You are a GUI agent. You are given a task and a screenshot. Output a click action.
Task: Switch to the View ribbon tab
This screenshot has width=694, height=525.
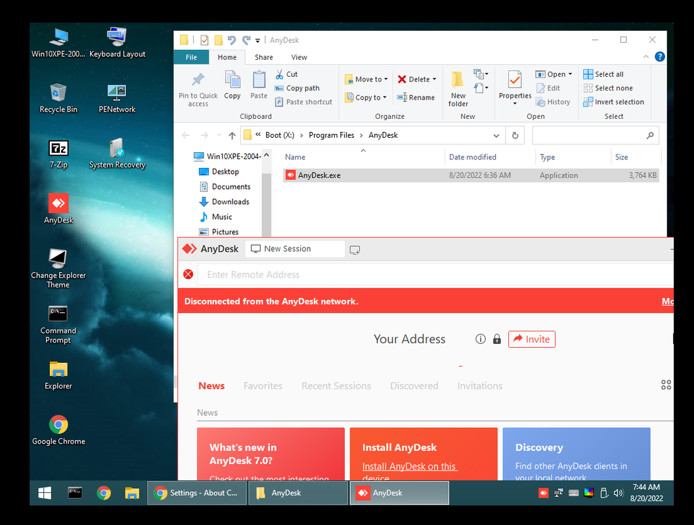tap(299, 57)
